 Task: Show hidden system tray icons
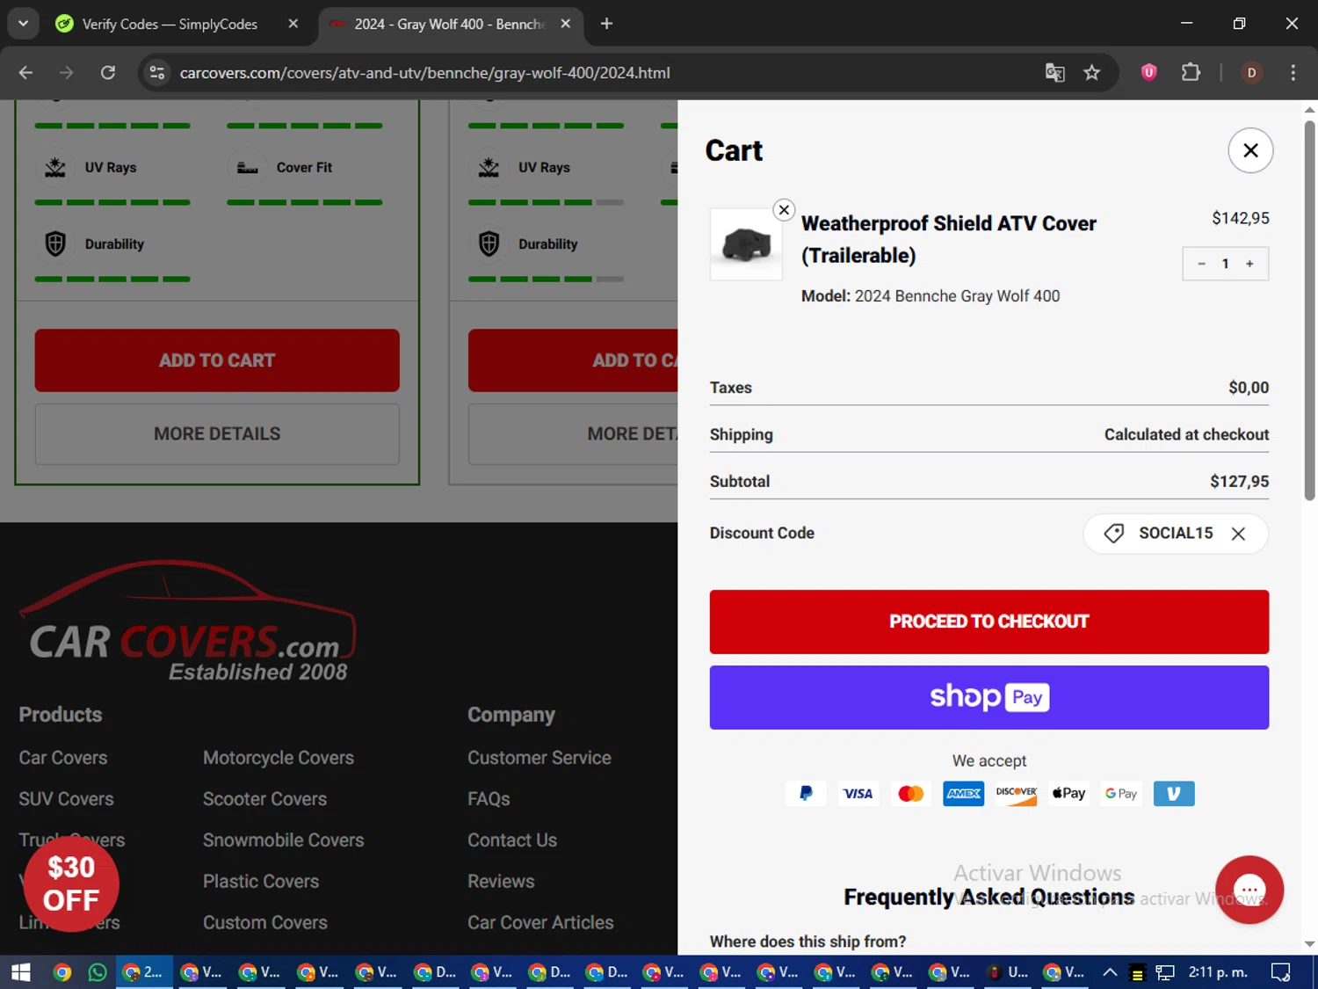click(x=1110, y=972)
